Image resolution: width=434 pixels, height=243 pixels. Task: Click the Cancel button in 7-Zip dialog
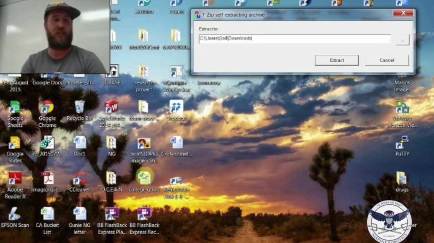click(386, 60)
